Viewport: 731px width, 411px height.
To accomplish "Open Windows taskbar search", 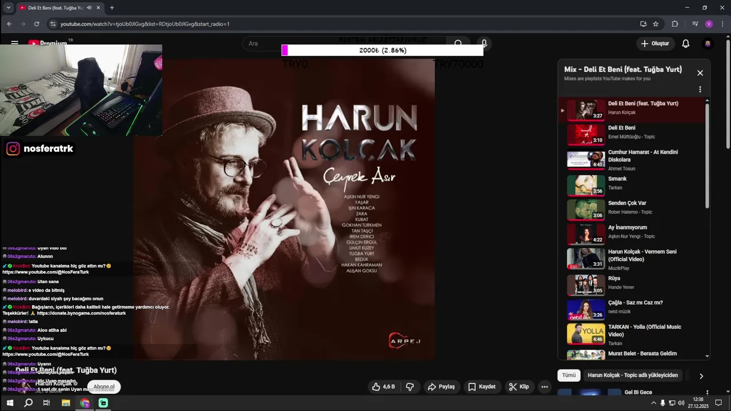I will click(x=29, y=403).
